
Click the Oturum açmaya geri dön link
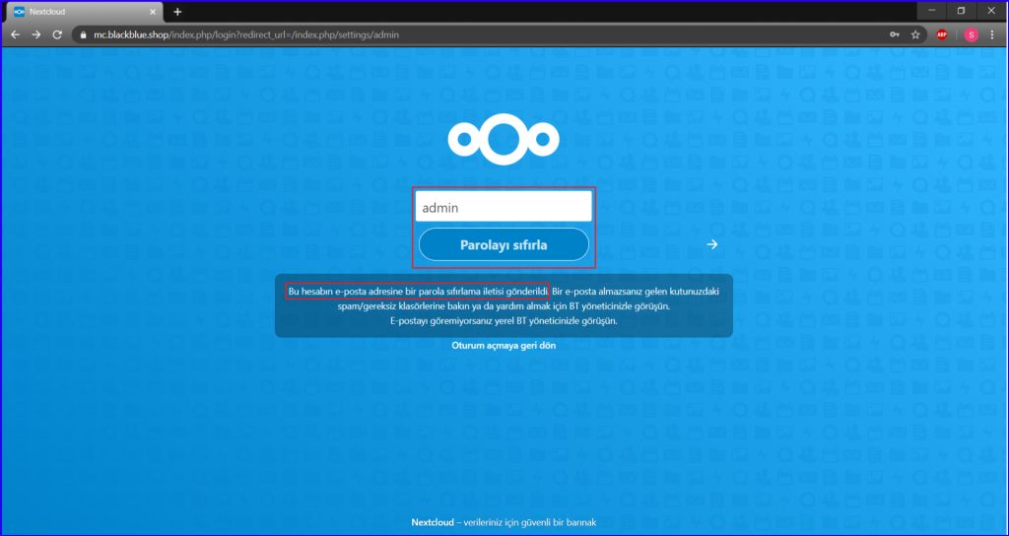pos(504,346)
